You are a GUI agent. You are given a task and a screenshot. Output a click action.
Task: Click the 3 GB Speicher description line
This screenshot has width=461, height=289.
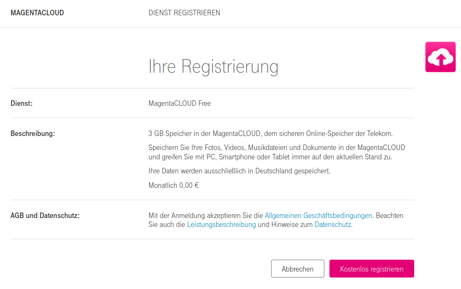270,133
